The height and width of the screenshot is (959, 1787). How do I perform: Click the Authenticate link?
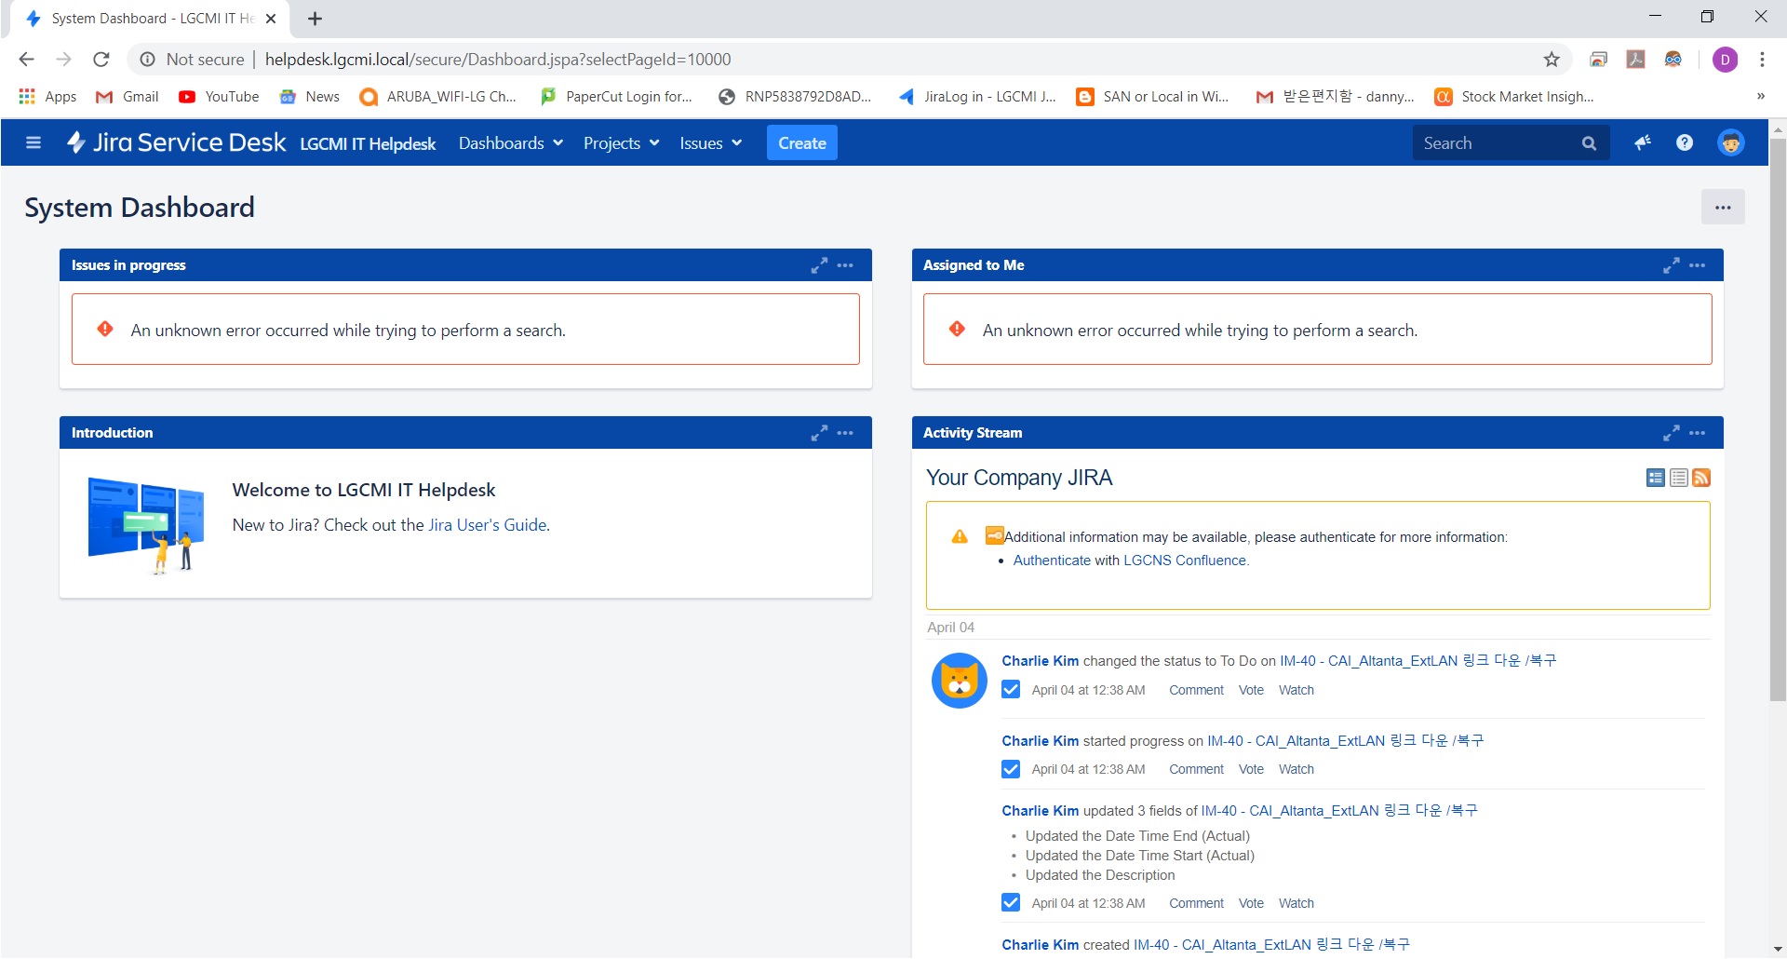point(1052,561)
